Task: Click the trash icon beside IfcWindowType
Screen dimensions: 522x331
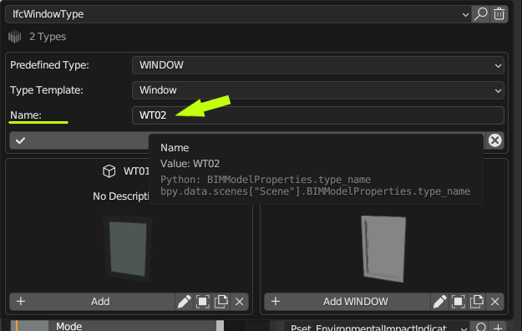Action: point(499,14)
